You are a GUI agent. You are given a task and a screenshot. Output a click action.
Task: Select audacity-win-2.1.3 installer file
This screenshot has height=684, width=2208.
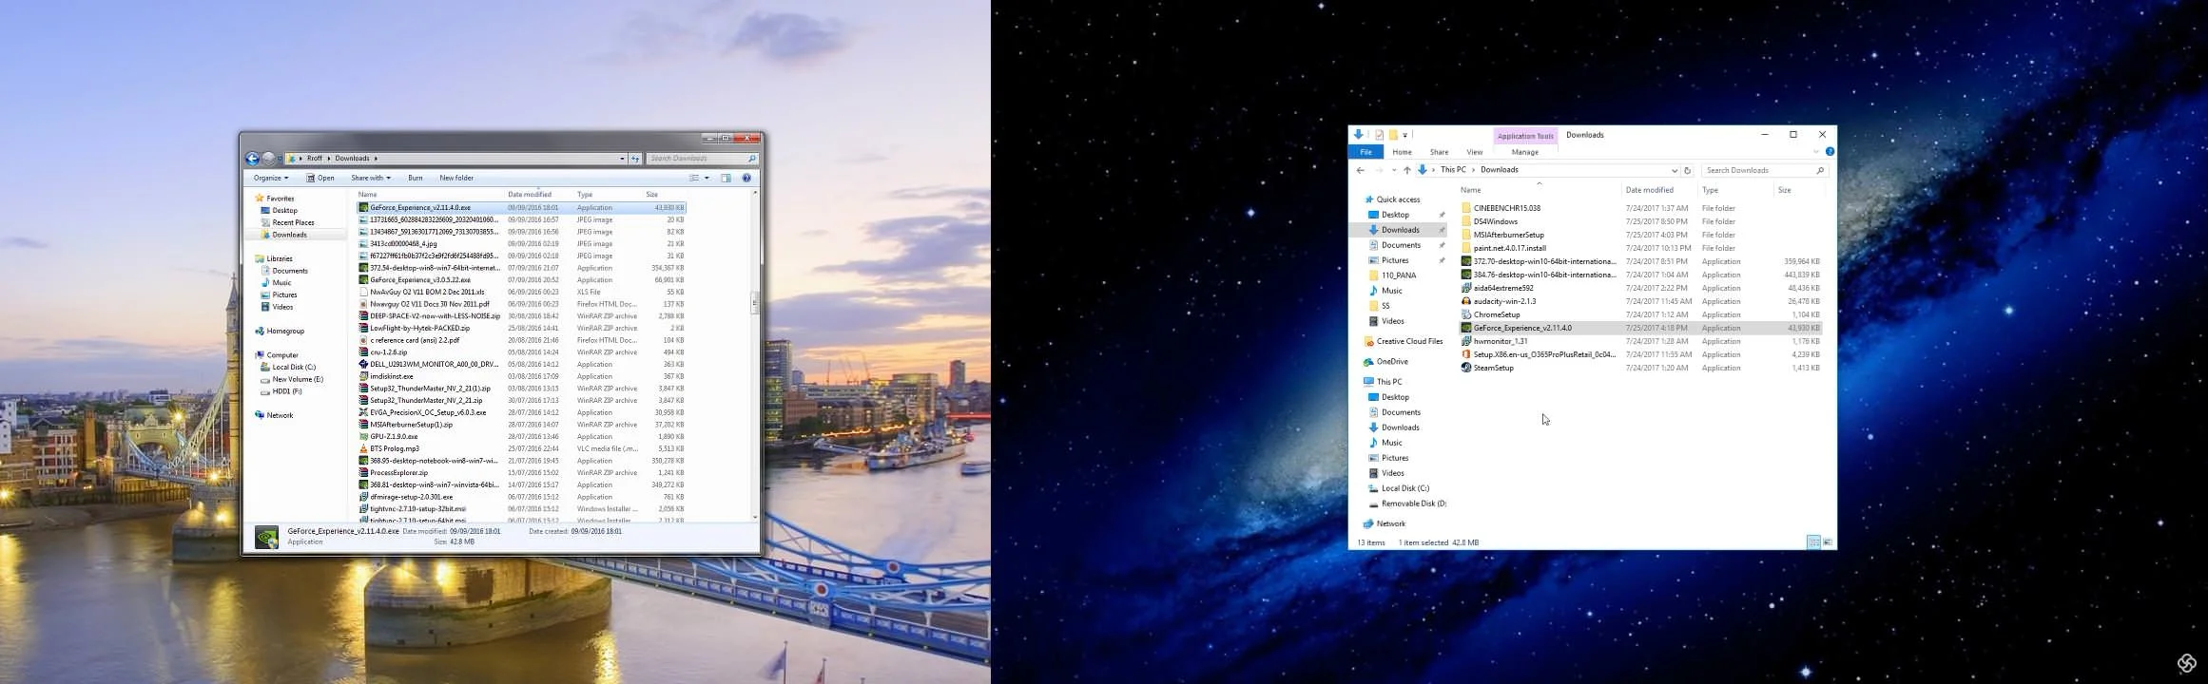[1503, 301]
